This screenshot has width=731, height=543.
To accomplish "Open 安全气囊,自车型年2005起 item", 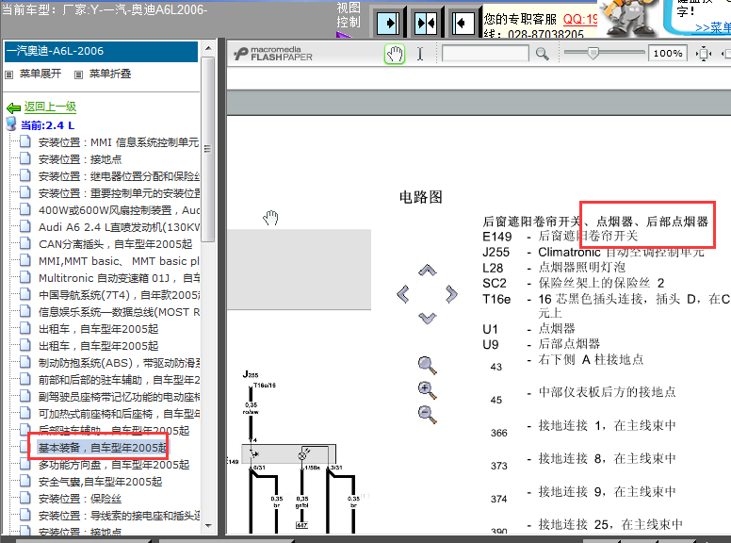I will click(x=100, y=482).
